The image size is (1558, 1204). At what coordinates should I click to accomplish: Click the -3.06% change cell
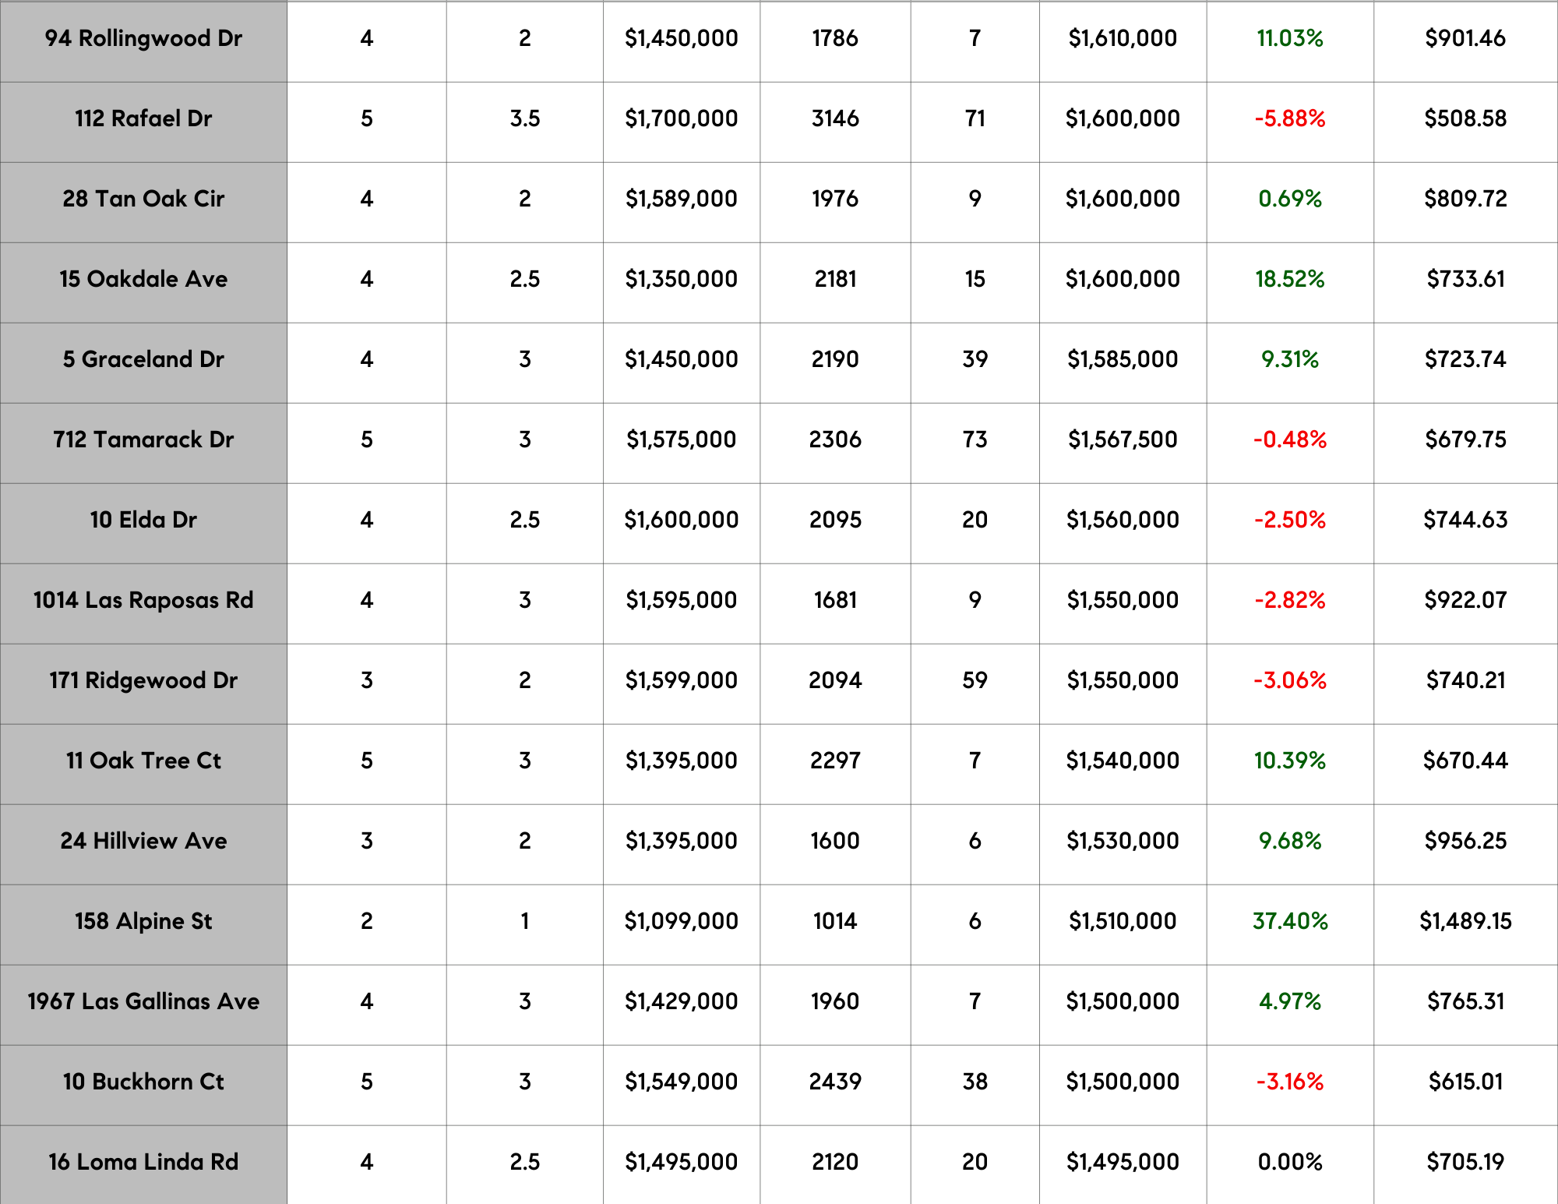1289,681
